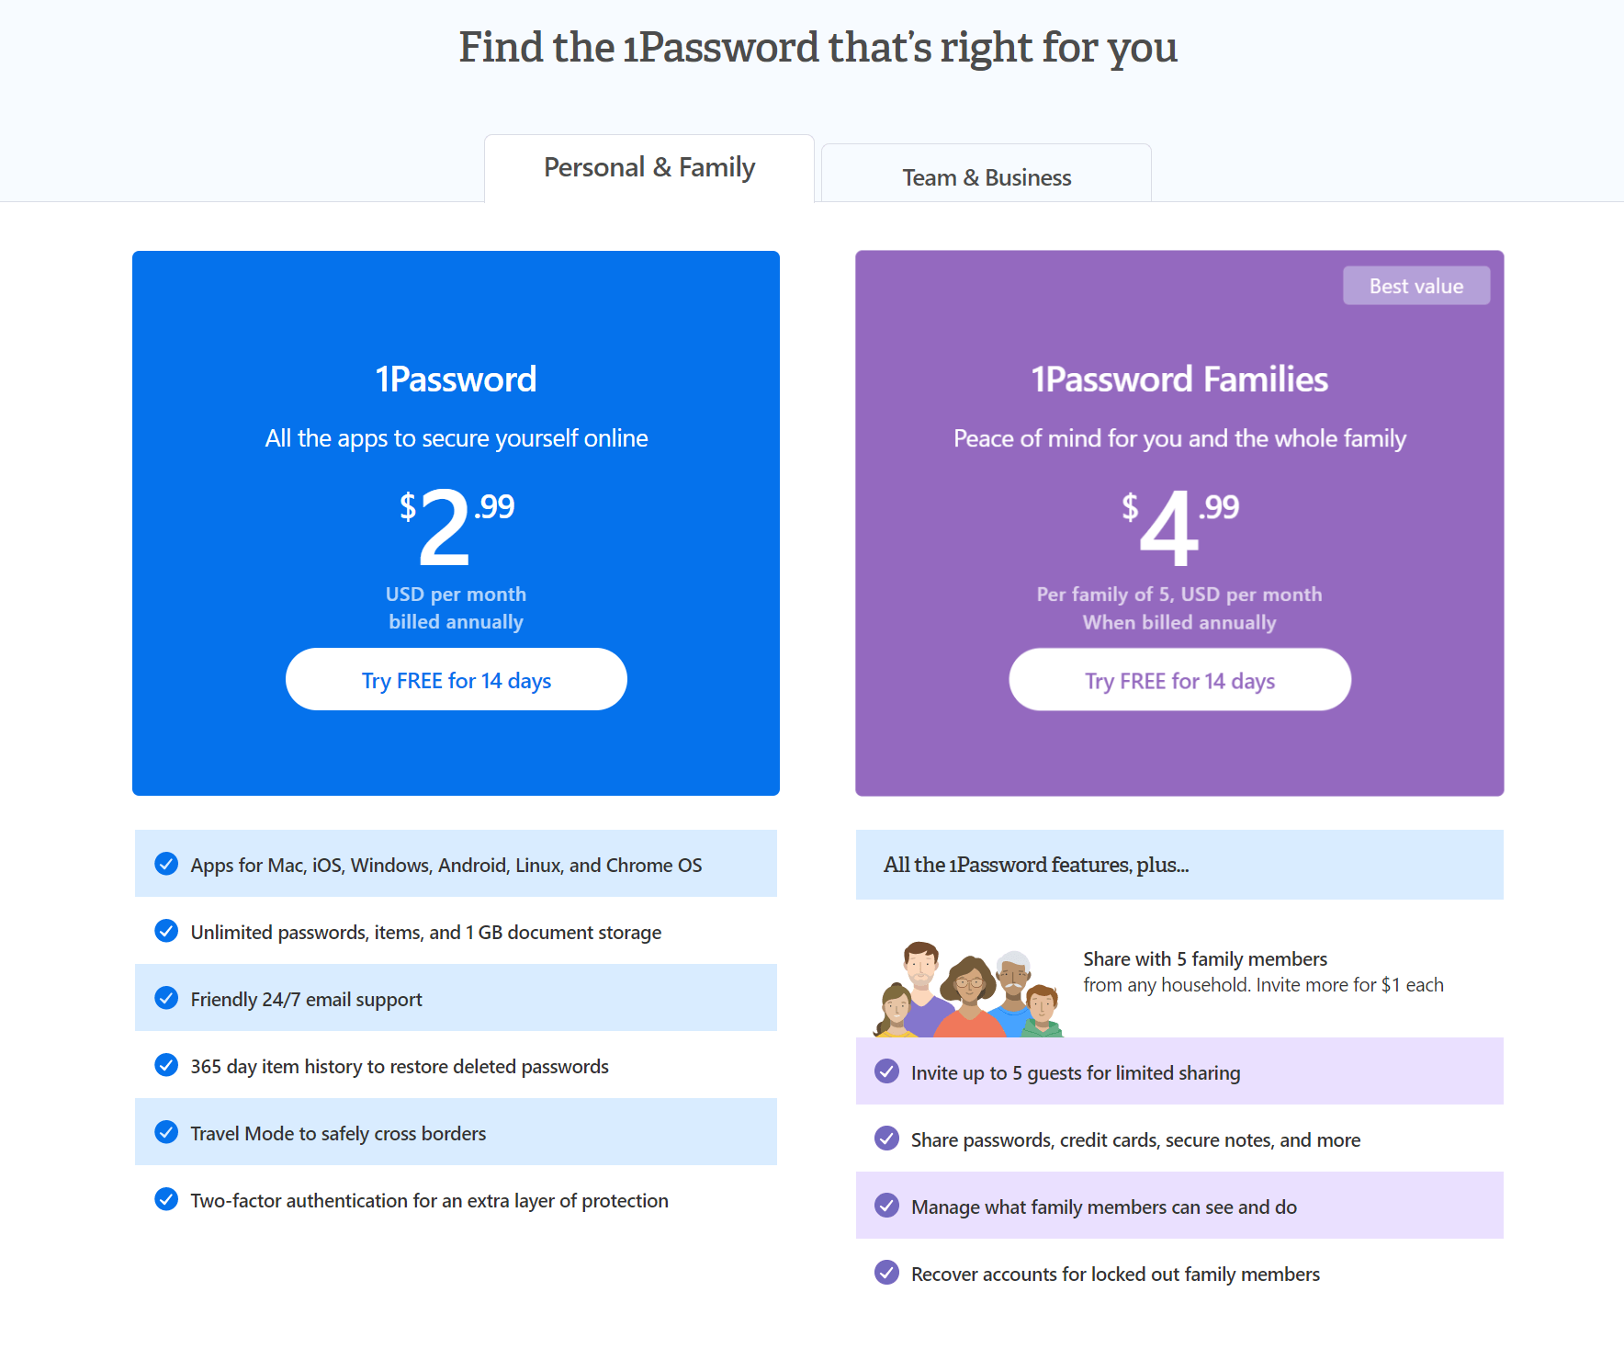The width and height of the screenshot is (1624, 1371).
Task: Click the family illustration image
Action: coord(968,989)
